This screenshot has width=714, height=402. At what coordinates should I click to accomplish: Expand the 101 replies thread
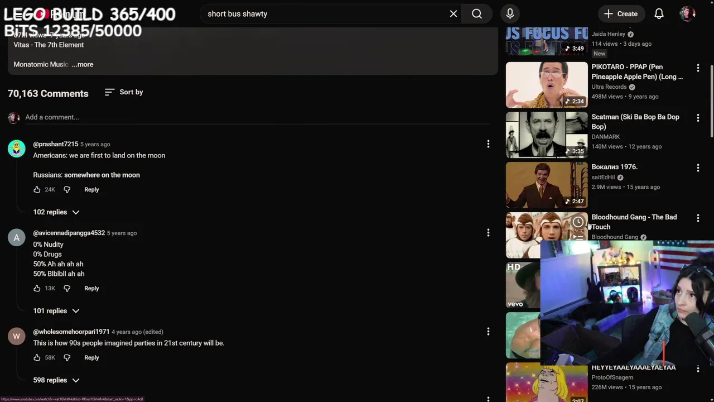coord(56,311)
